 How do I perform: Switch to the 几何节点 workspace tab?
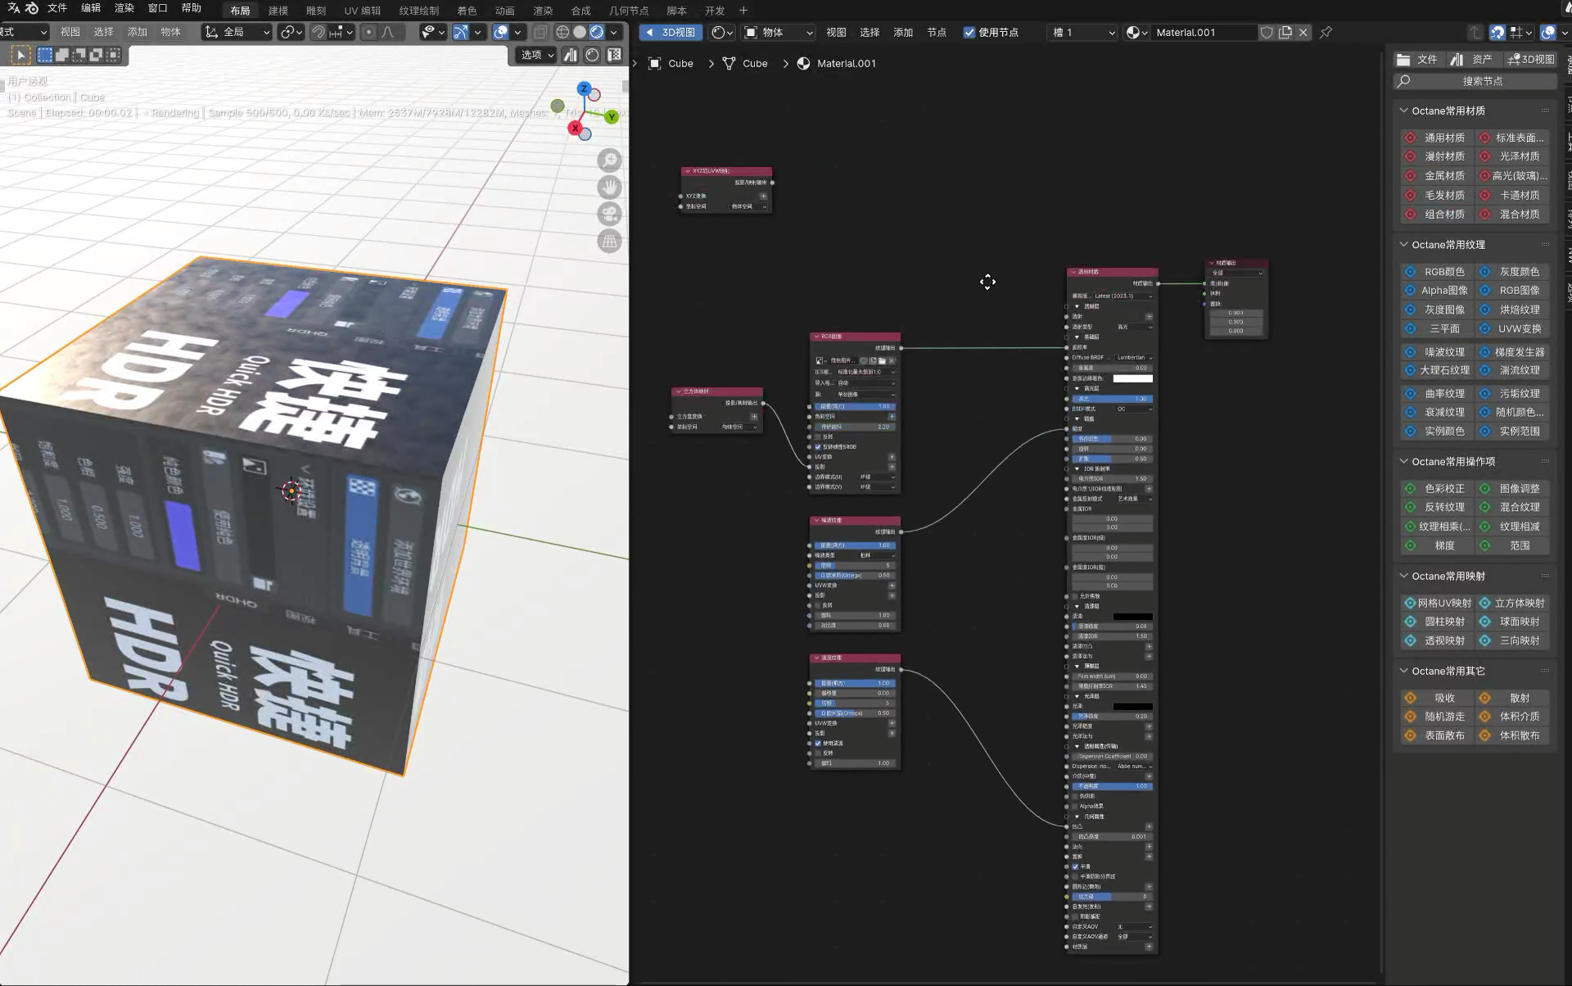tap(629, 11)
